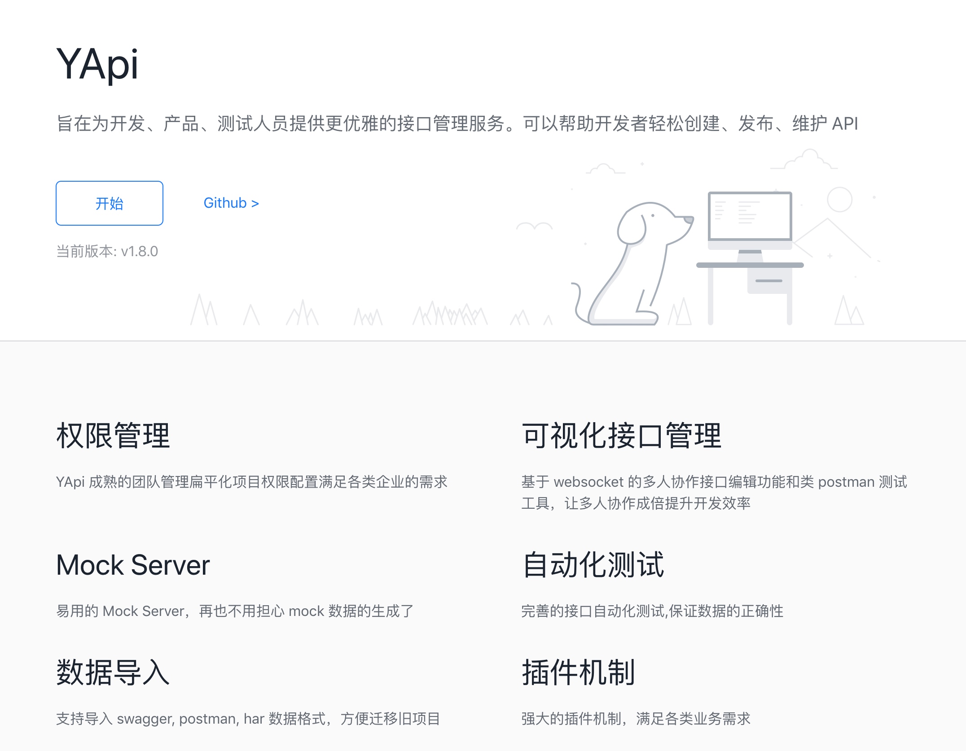This screenshot has width=966, height=751.
Task: Click the 开始 start button
Action: point(109,203)
